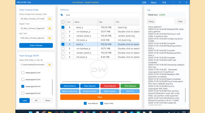Enable the rawprogram3.xml checkbox
Image resolution: width=205 pixels, height=113 pixels.
(x=23, y=79)
